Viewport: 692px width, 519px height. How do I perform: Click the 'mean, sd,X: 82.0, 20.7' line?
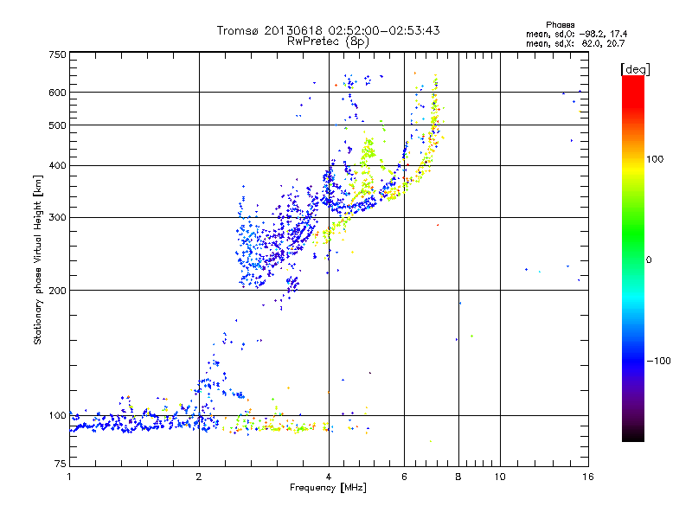click(575, 44)
